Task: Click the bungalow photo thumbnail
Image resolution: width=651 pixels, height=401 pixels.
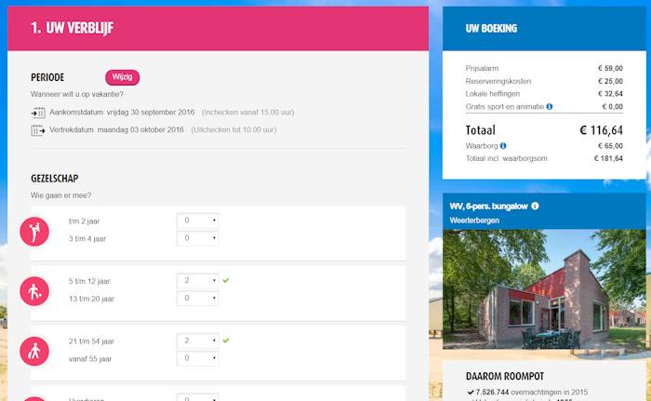Action: click(544, 289)
